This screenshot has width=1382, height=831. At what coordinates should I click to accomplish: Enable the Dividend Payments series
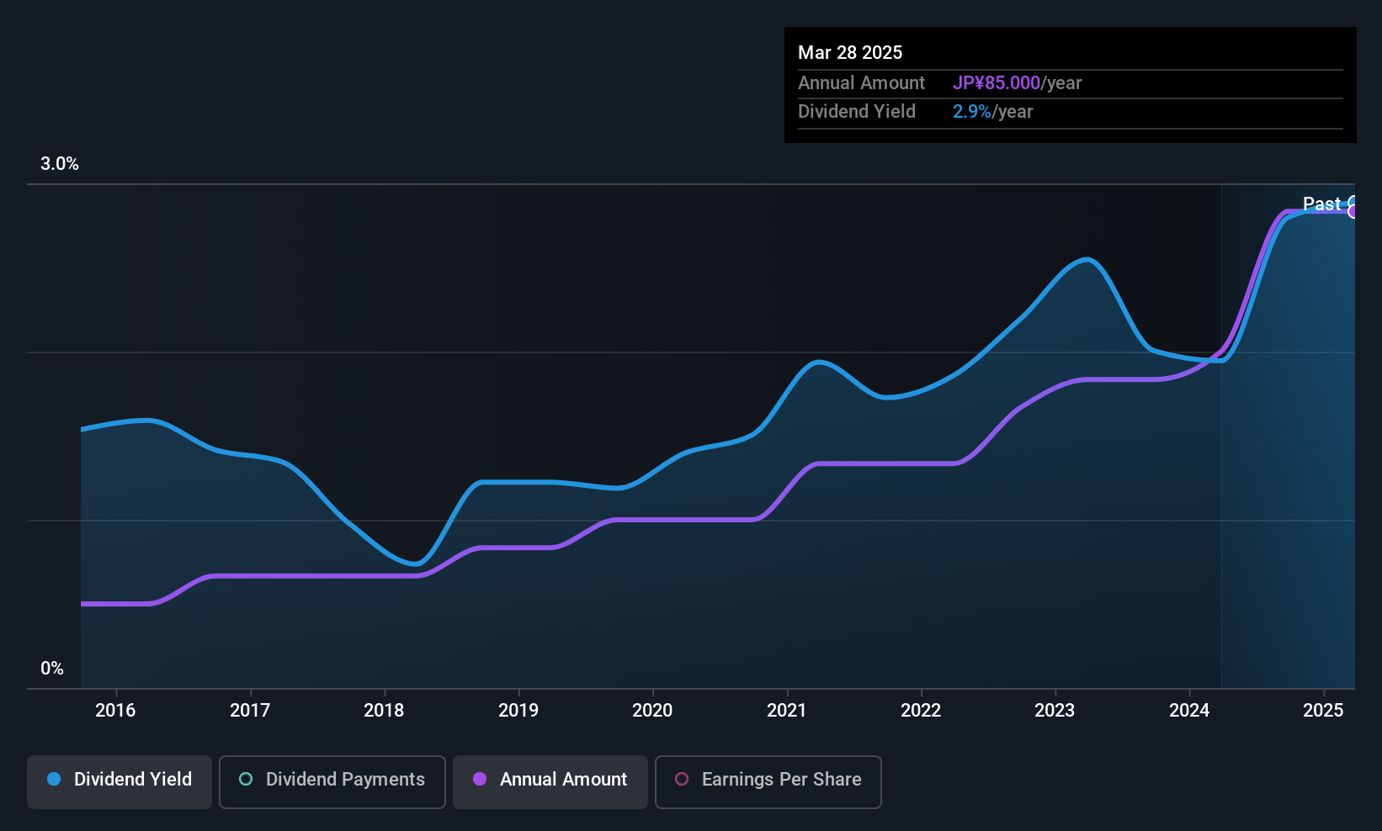click(x=332, y=781)
